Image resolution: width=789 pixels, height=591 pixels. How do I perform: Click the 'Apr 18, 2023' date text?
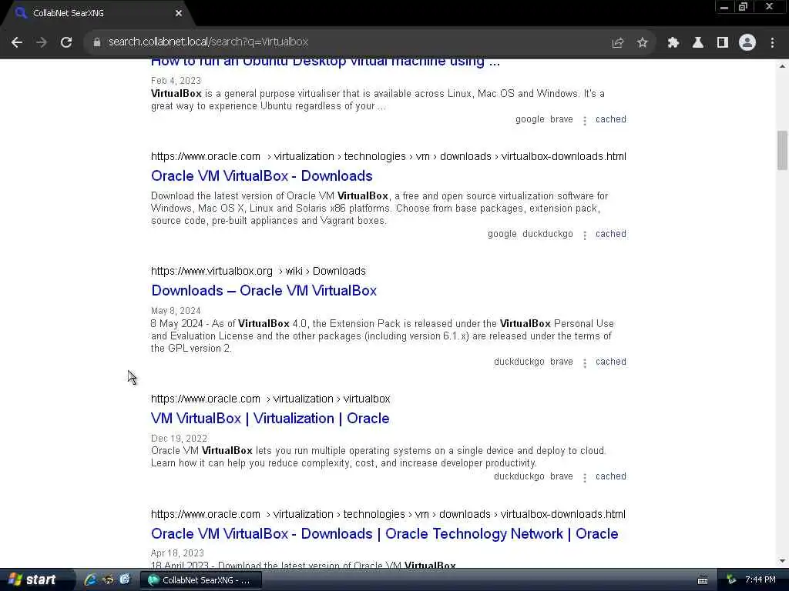(177, 553)
